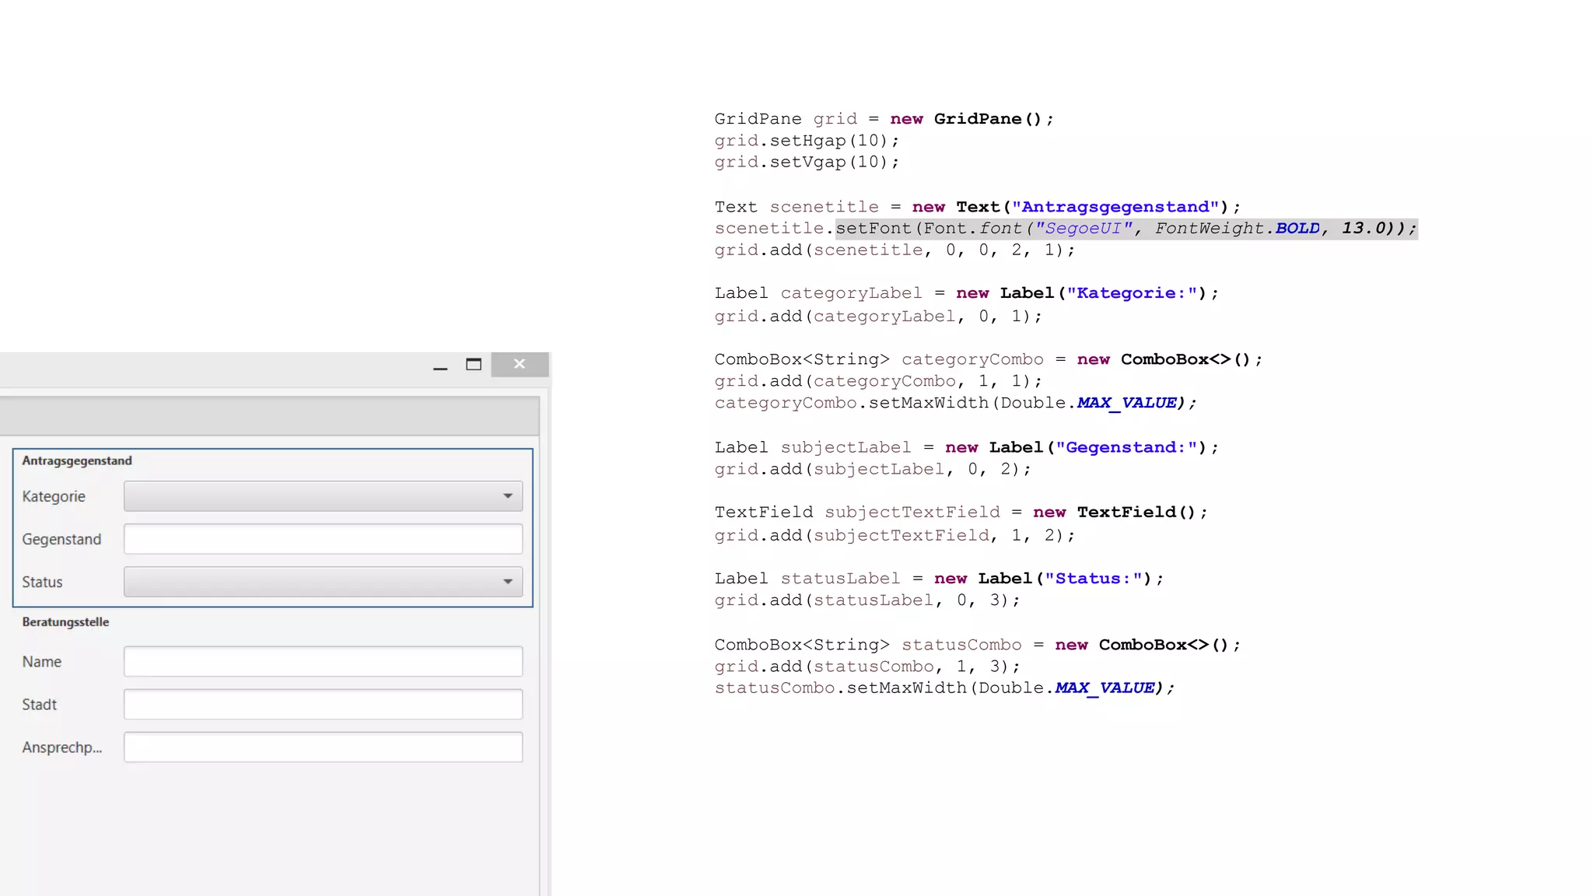1593x896 pixels.
Task: Focus the Gegenstand text field
Action: click(x=323, y=539)
